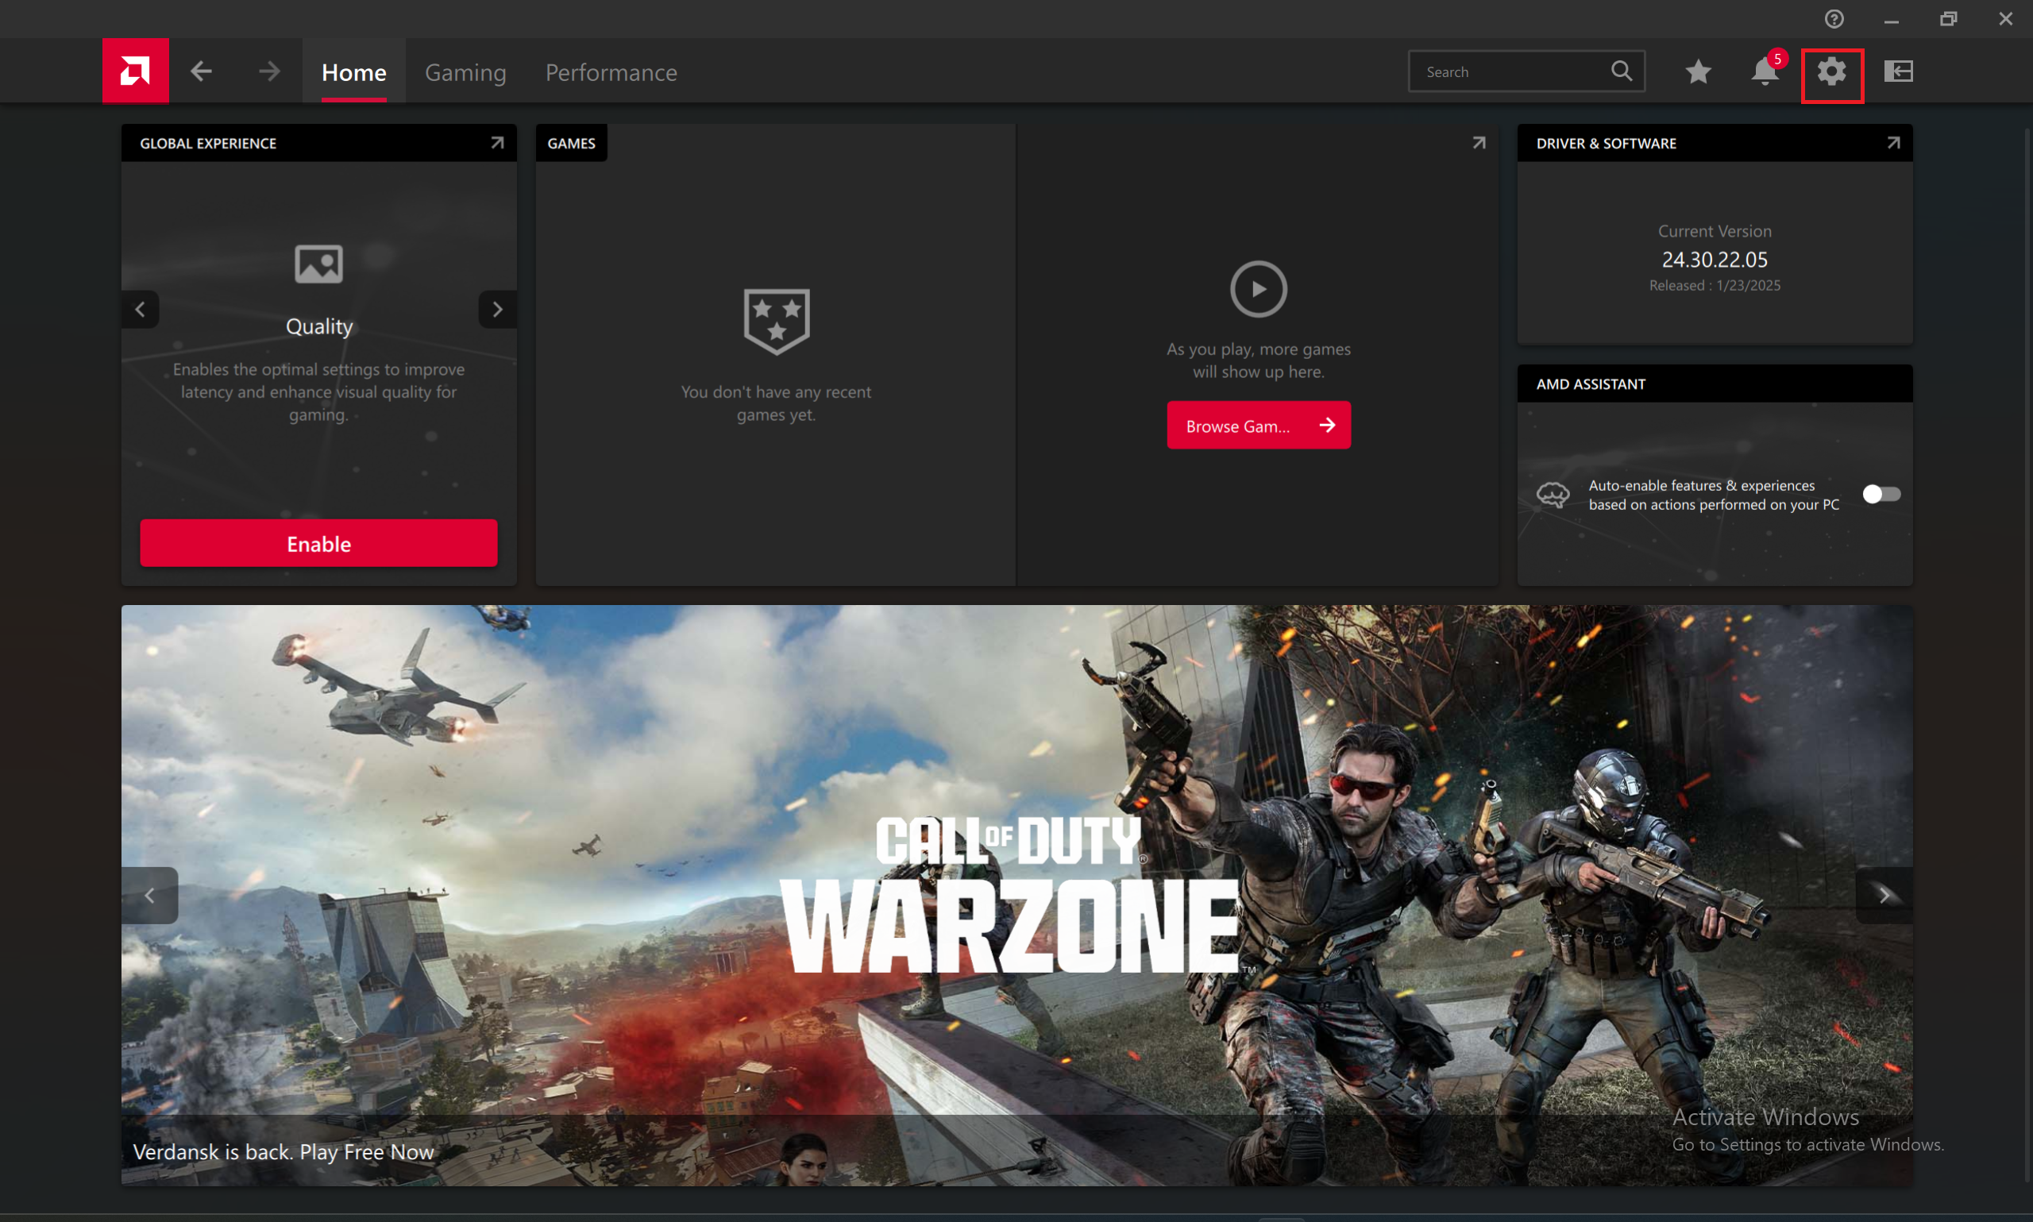Go back with the back arrow
Screen dimensions: 2033x1222
click(x=201, y=71)
